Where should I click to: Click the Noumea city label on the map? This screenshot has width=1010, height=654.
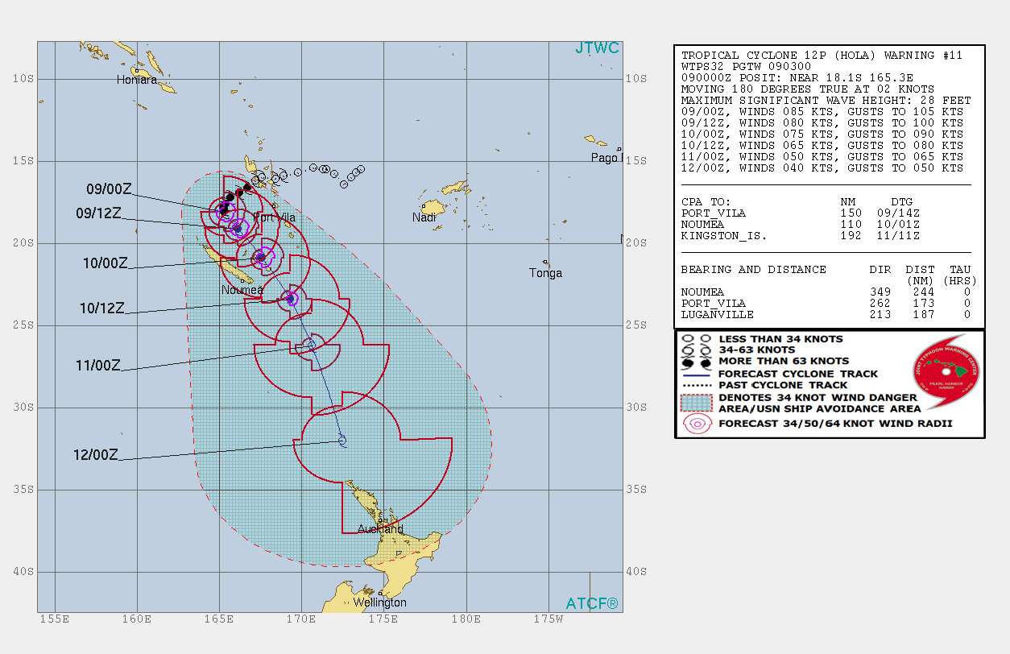coord(242,288)
